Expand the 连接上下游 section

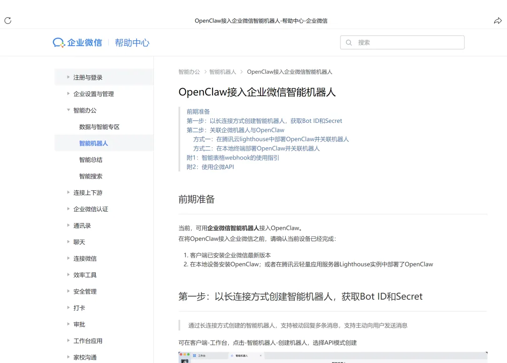click(88, 193)
